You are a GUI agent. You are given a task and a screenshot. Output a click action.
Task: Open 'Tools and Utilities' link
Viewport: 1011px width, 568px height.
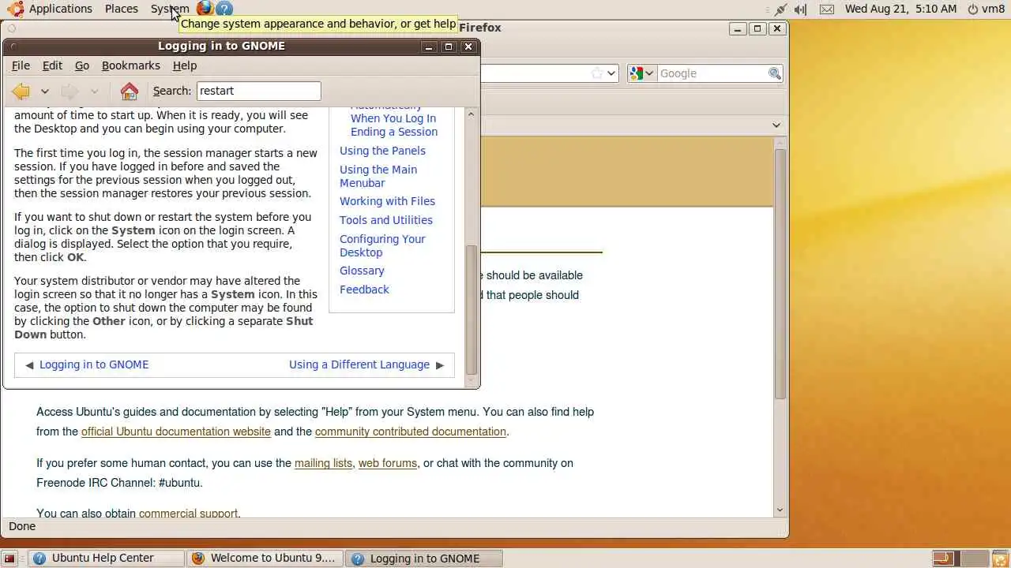(x=386, y=220)
